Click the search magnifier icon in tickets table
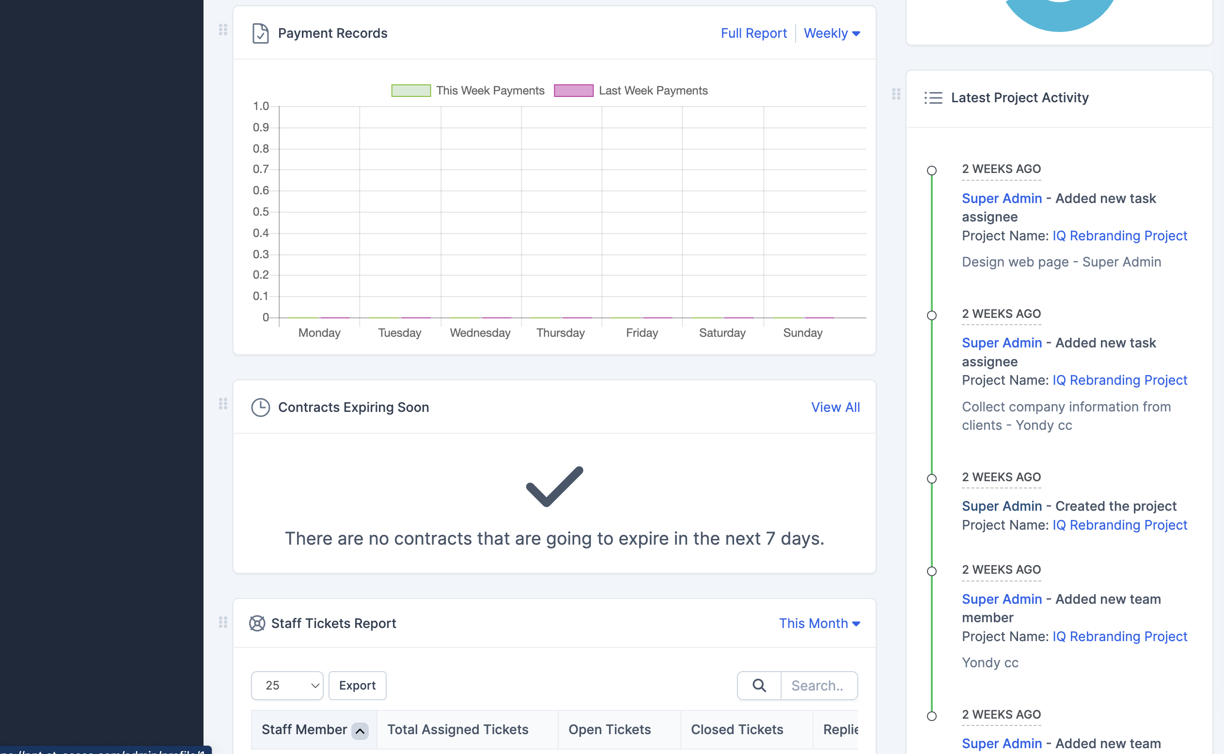The image size is (1224, 754). pyautogui.click(x=759, y=686)
